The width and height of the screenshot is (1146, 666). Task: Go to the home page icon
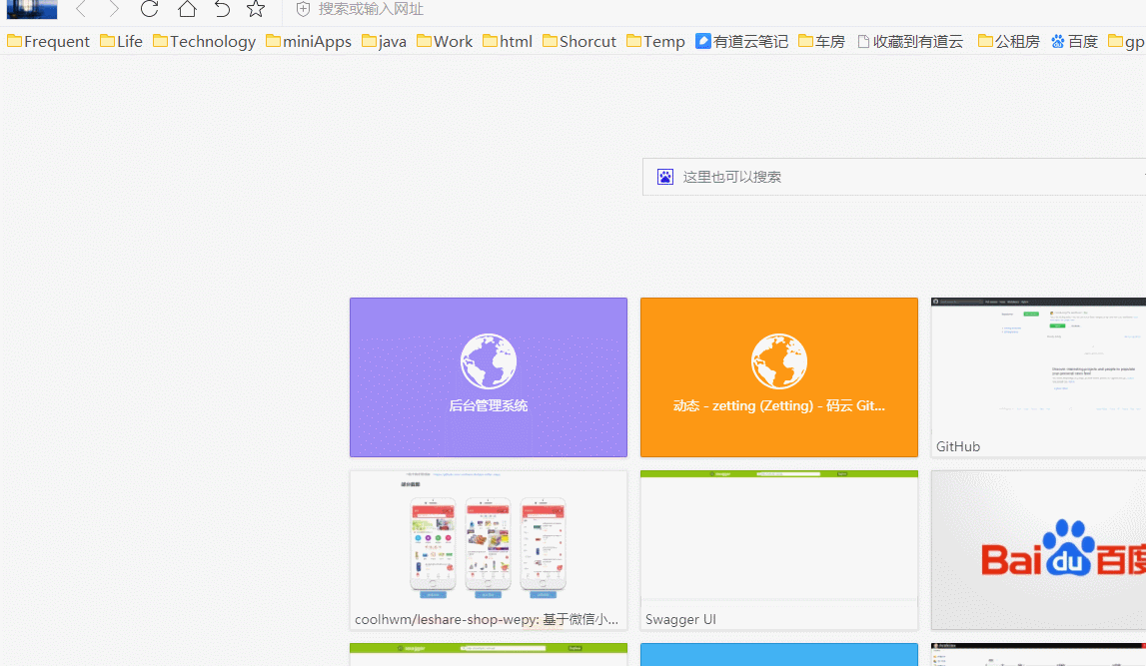(x=187, y=9)
